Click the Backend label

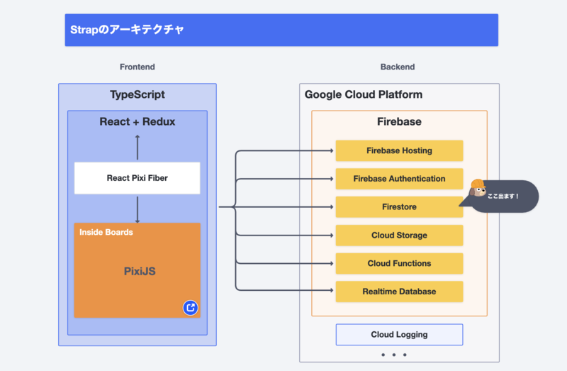tap(398, 67)
